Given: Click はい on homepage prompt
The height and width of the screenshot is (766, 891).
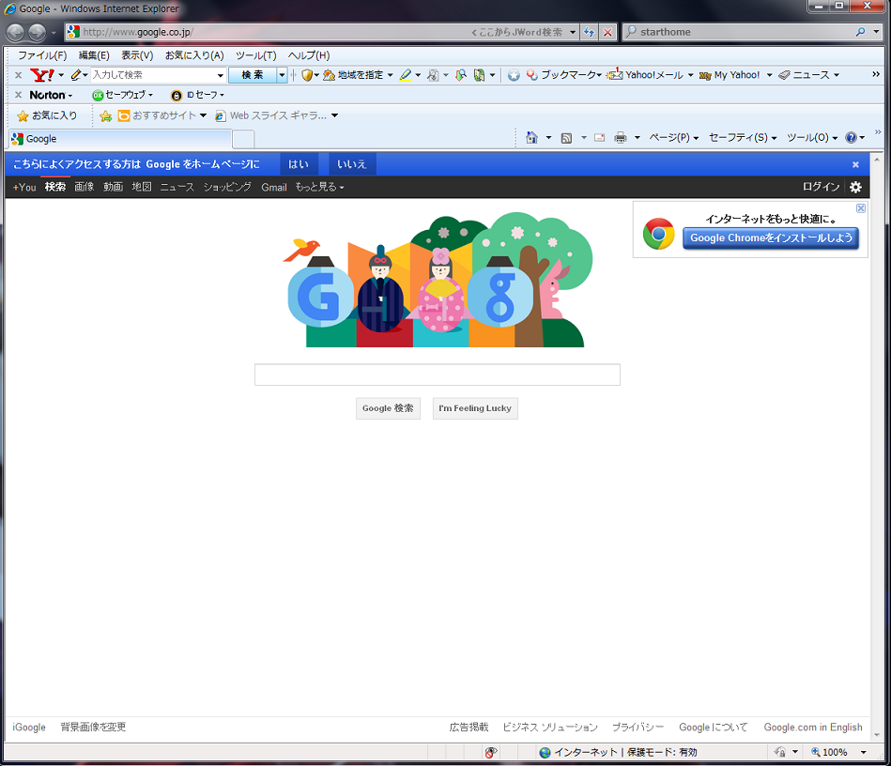Looking at the screenshot, I should tap(299, 164).
